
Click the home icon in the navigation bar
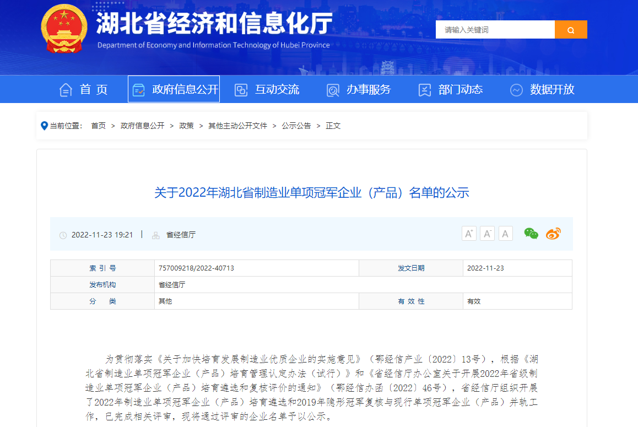point(66,89)
